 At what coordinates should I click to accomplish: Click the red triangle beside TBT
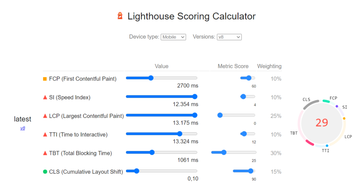click(x=45, y=153)
